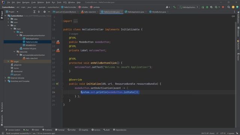Open the Dependencies tool window
The image size is (240, 135).
[120, 130]
